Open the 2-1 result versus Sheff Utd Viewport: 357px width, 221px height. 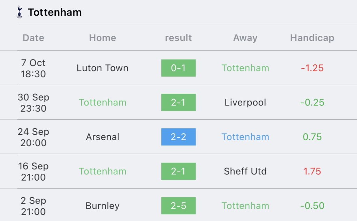178,171
